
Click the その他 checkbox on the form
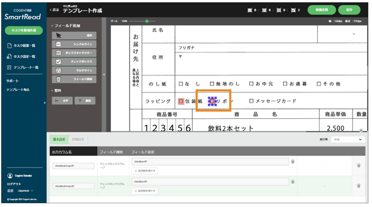pyautogui.click(x=319, y=84)
